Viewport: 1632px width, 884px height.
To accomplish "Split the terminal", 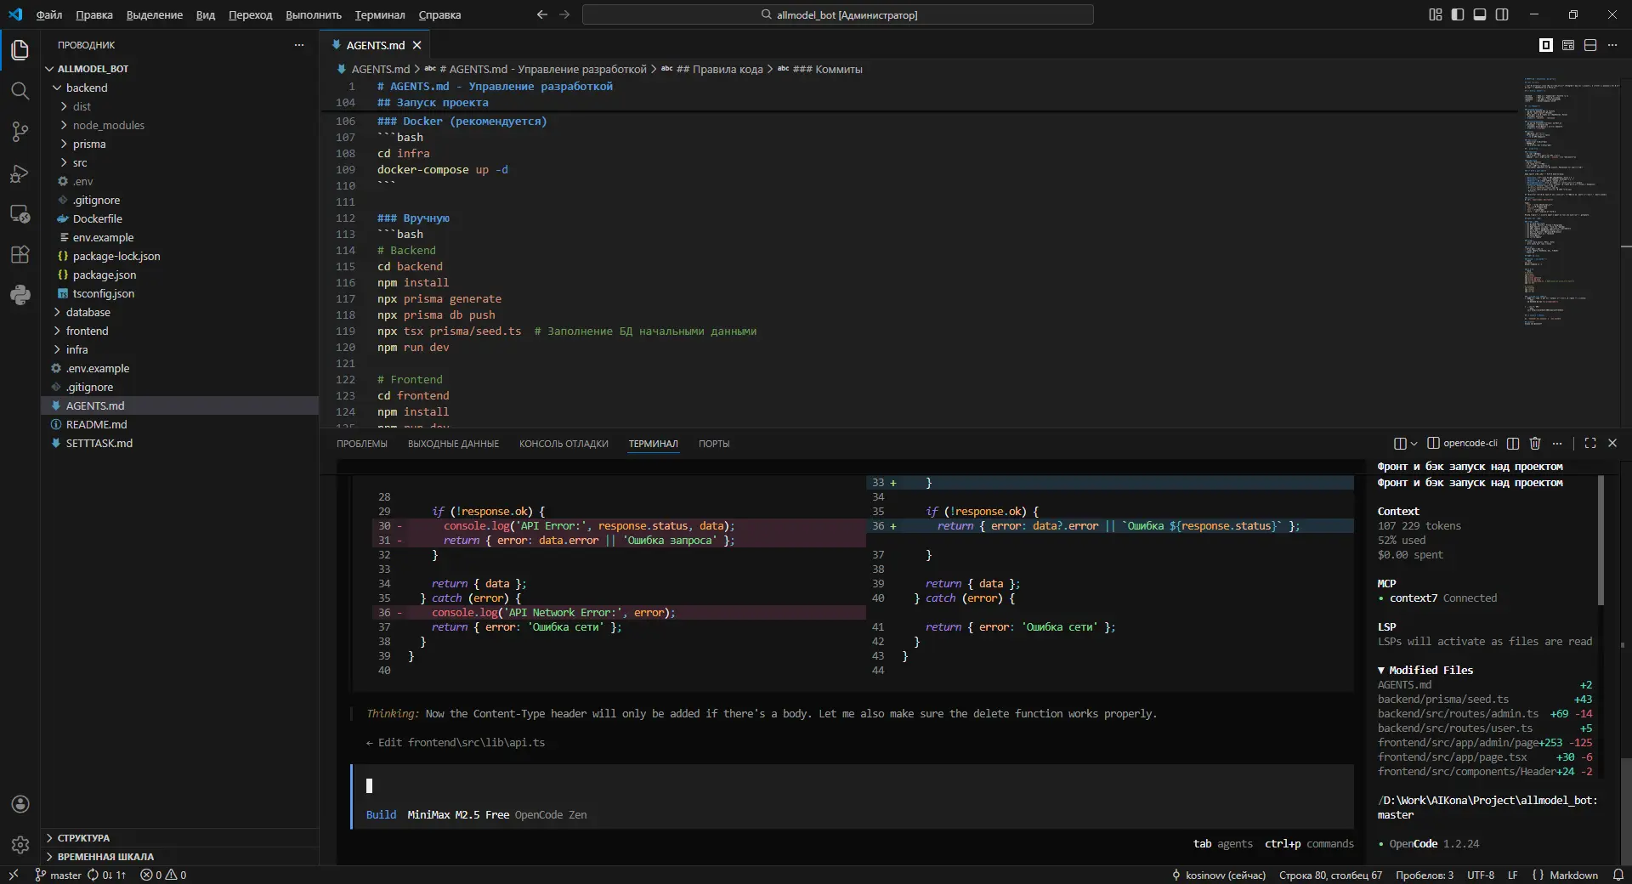I will (x=1513, y=443).
